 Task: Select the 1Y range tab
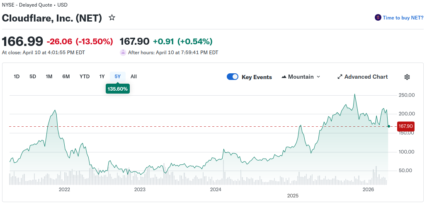[x=102, y=77]
